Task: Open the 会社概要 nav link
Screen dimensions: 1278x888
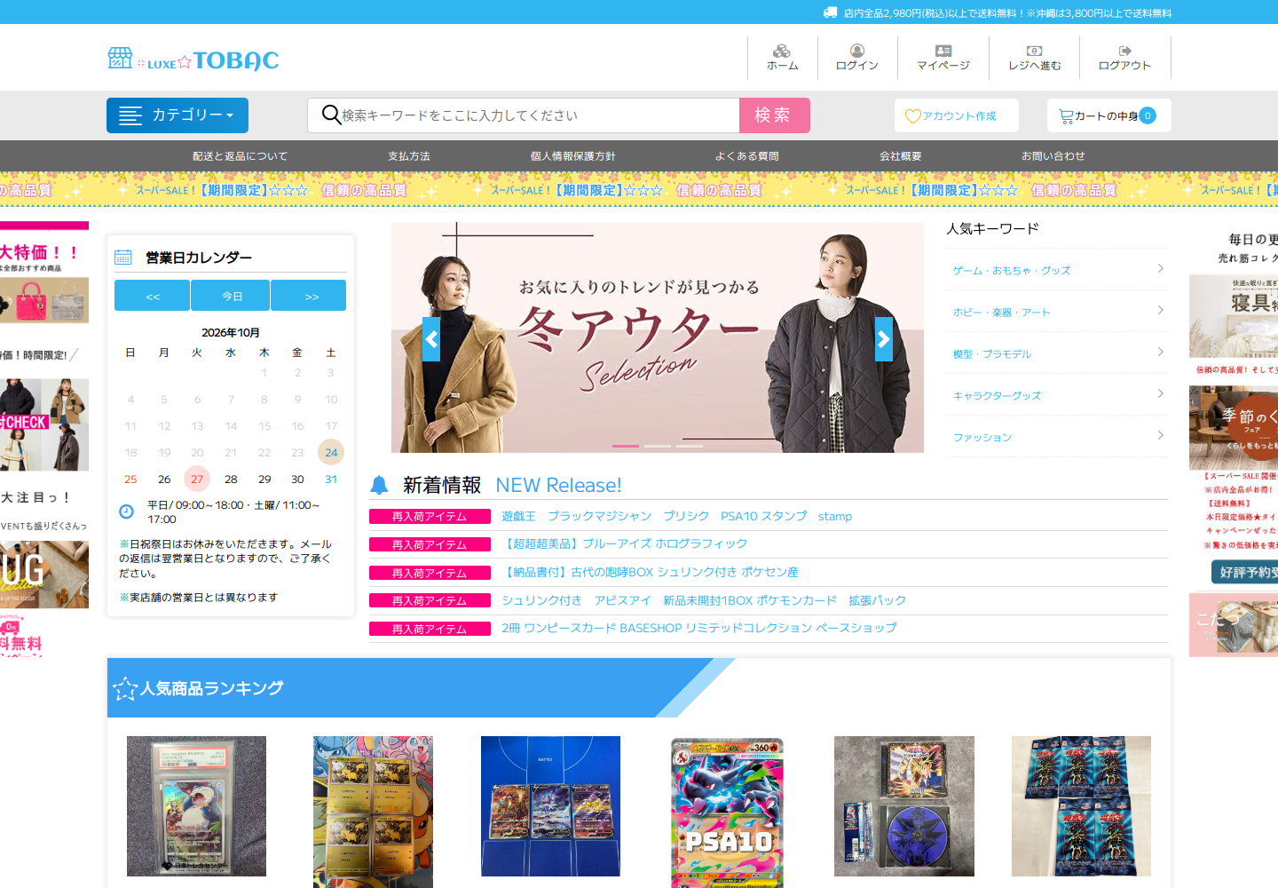Action: coord(901,156)
